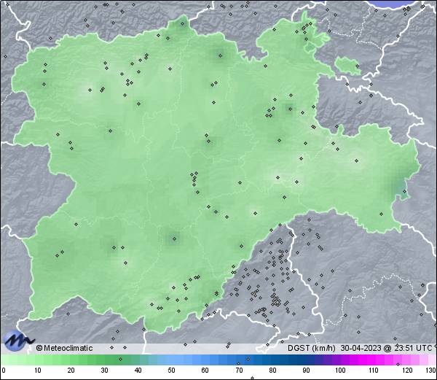Click scale label 40
The image size is (437, 380).
(138, 371)
